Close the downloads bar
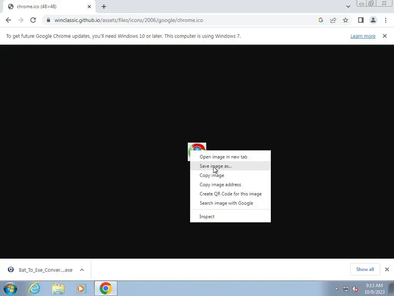This screenshot has width=394, height=296. 387,269
